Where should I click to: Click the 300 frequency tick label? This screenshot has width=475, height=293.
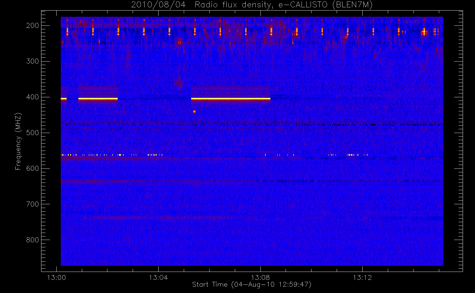32,61
